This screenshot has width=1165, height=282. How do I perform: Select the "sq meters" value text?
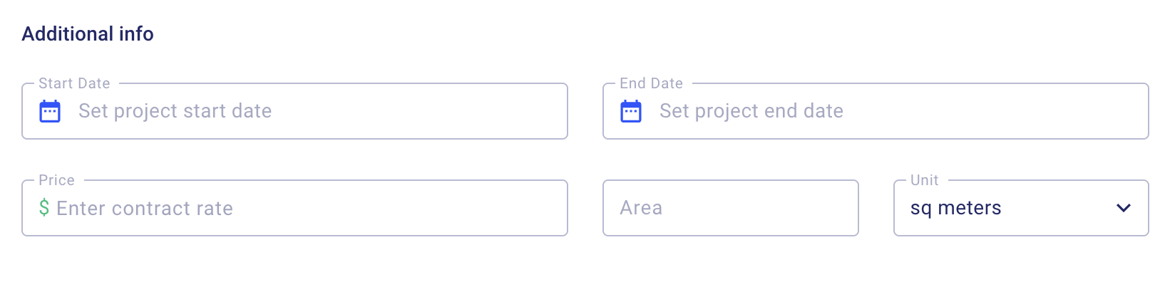coord(956,208)
